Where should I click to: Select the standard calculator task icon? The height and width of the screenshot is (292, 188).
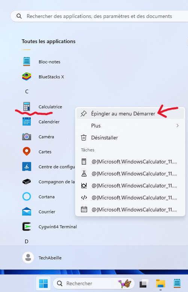(84, 162)
